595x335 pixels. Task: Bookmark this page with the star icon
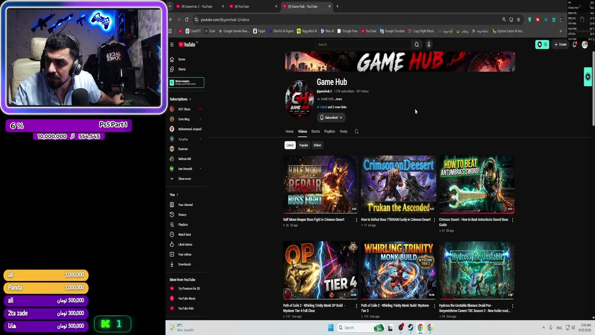pyautogui.click(x=518, y=20)
